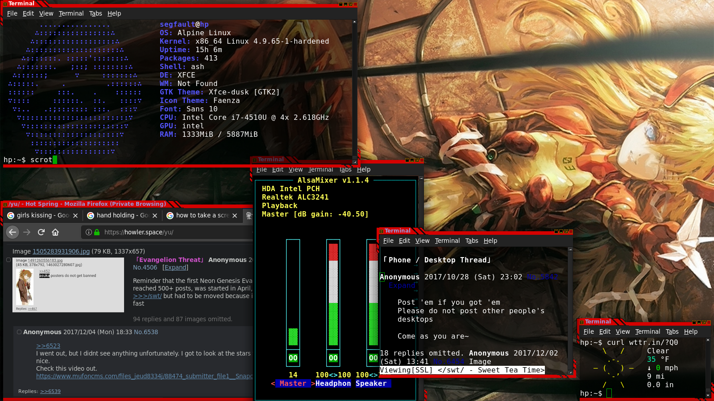This screenshot has height=401, width=714.
Task: Switch to the 'hand holding' Firefox tab
Action: (118, 216)
